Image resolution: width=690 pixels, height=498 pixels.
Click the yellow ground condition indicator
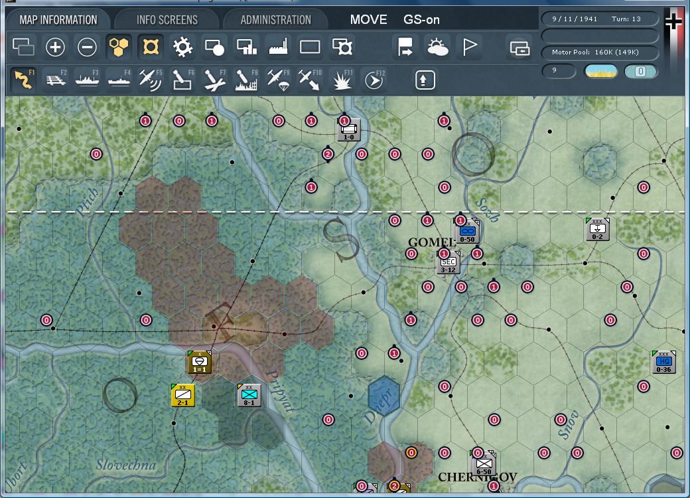click(600, 70)
